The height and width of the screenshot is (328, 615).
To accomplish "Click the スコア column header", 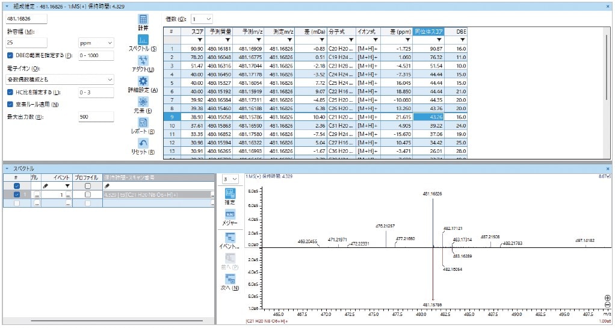I will [197, 31].
